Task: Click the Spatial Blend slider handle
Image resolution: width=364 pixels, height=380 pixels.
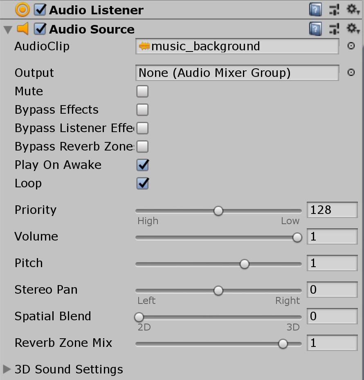Action: (x=139, y=317)
